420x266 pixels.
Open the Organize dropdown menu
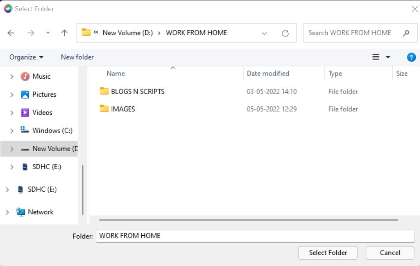click(x=26, y=57)
